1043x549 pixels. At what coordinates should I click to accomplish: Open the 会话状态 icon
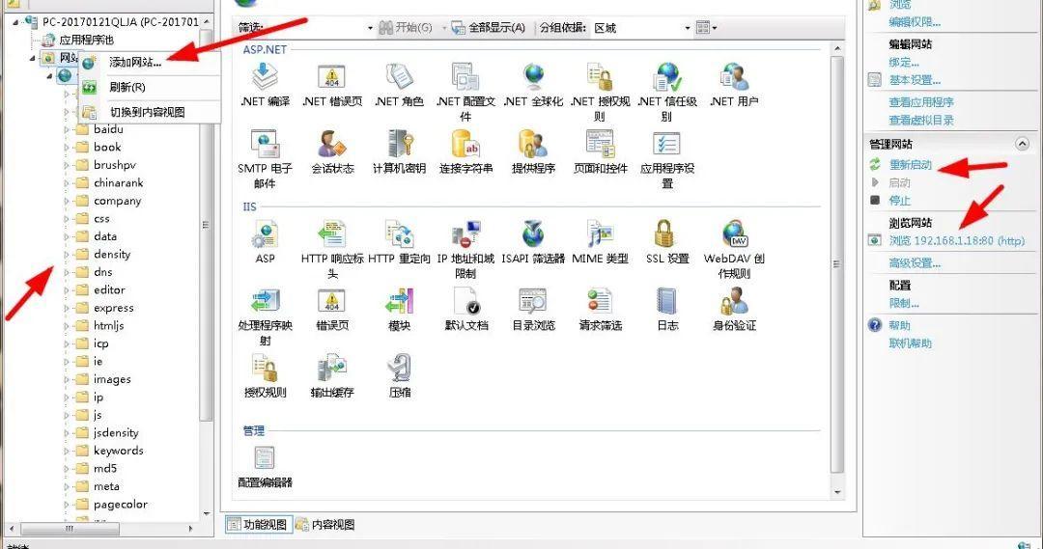(332, 144)
